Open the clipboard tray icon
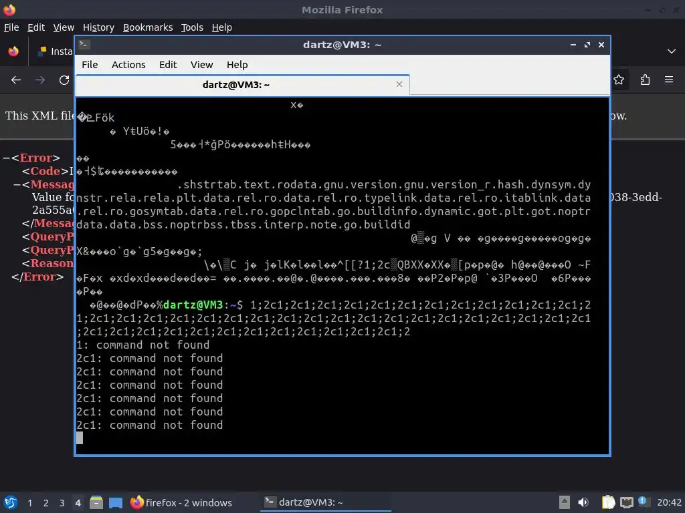 coord(608,502)
